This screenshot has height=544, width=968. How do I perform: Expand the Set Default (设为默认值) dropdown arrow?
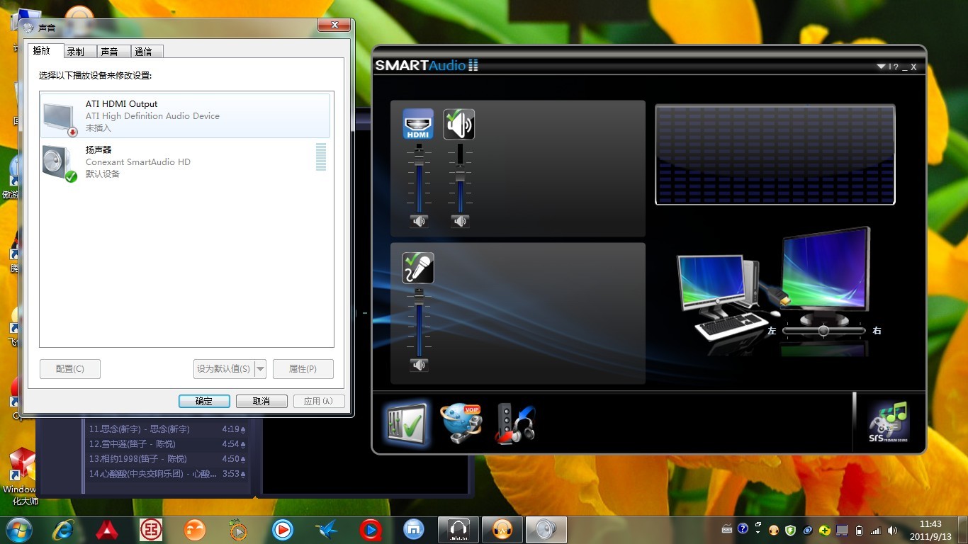260,369
